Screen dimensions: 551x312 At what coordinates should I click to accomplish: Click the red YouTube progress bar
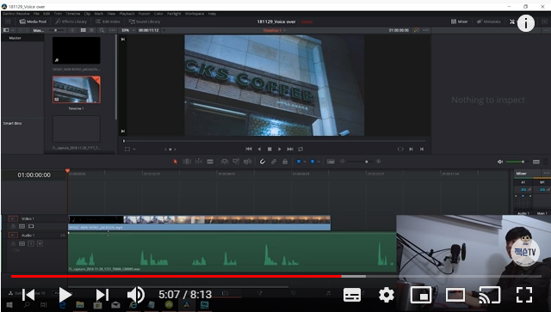pos(176,277)
